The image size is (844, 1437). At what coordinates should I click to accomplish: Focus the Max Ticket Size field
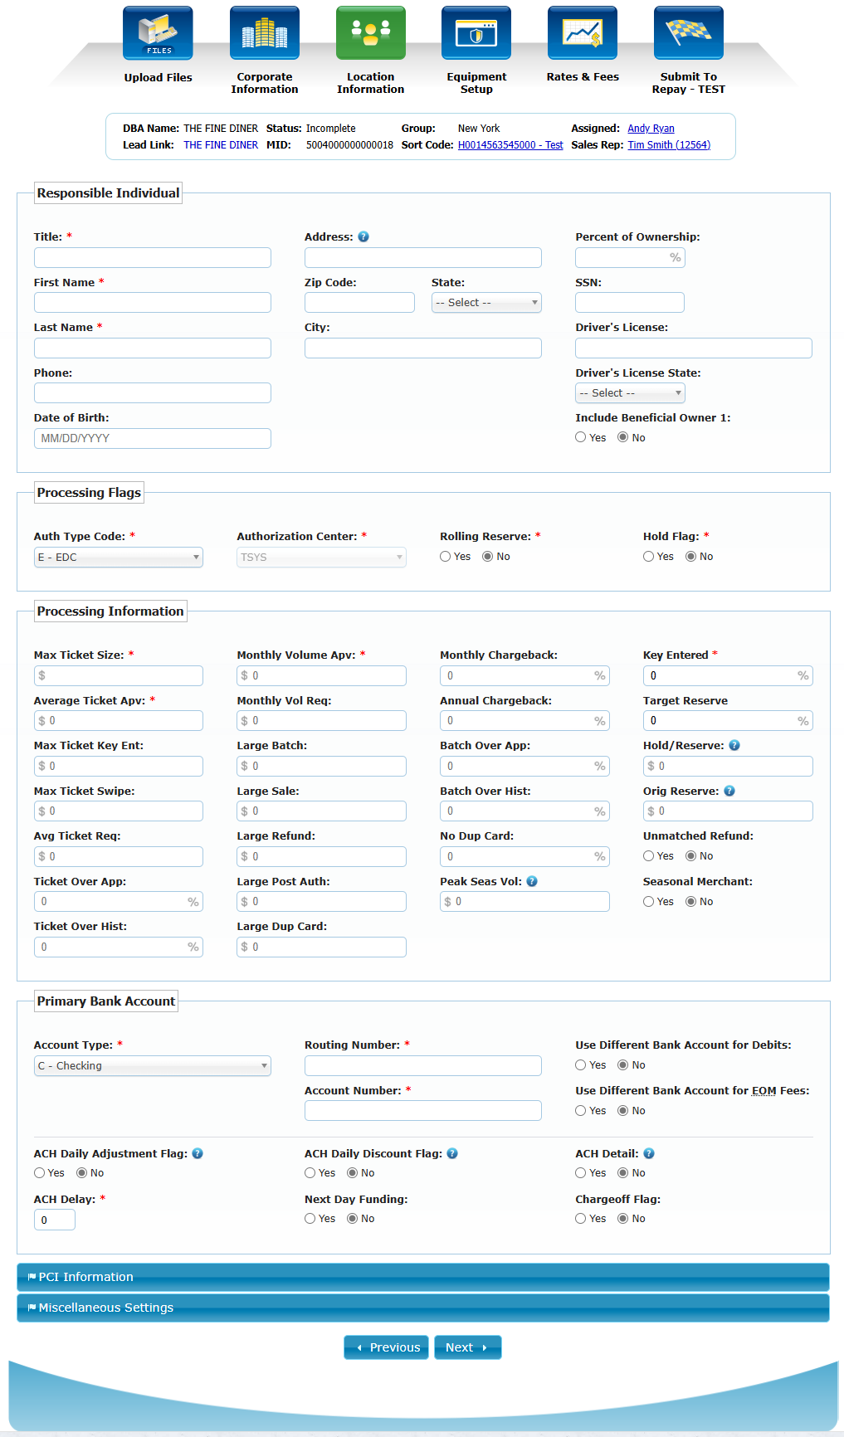(x=119, y=675)
